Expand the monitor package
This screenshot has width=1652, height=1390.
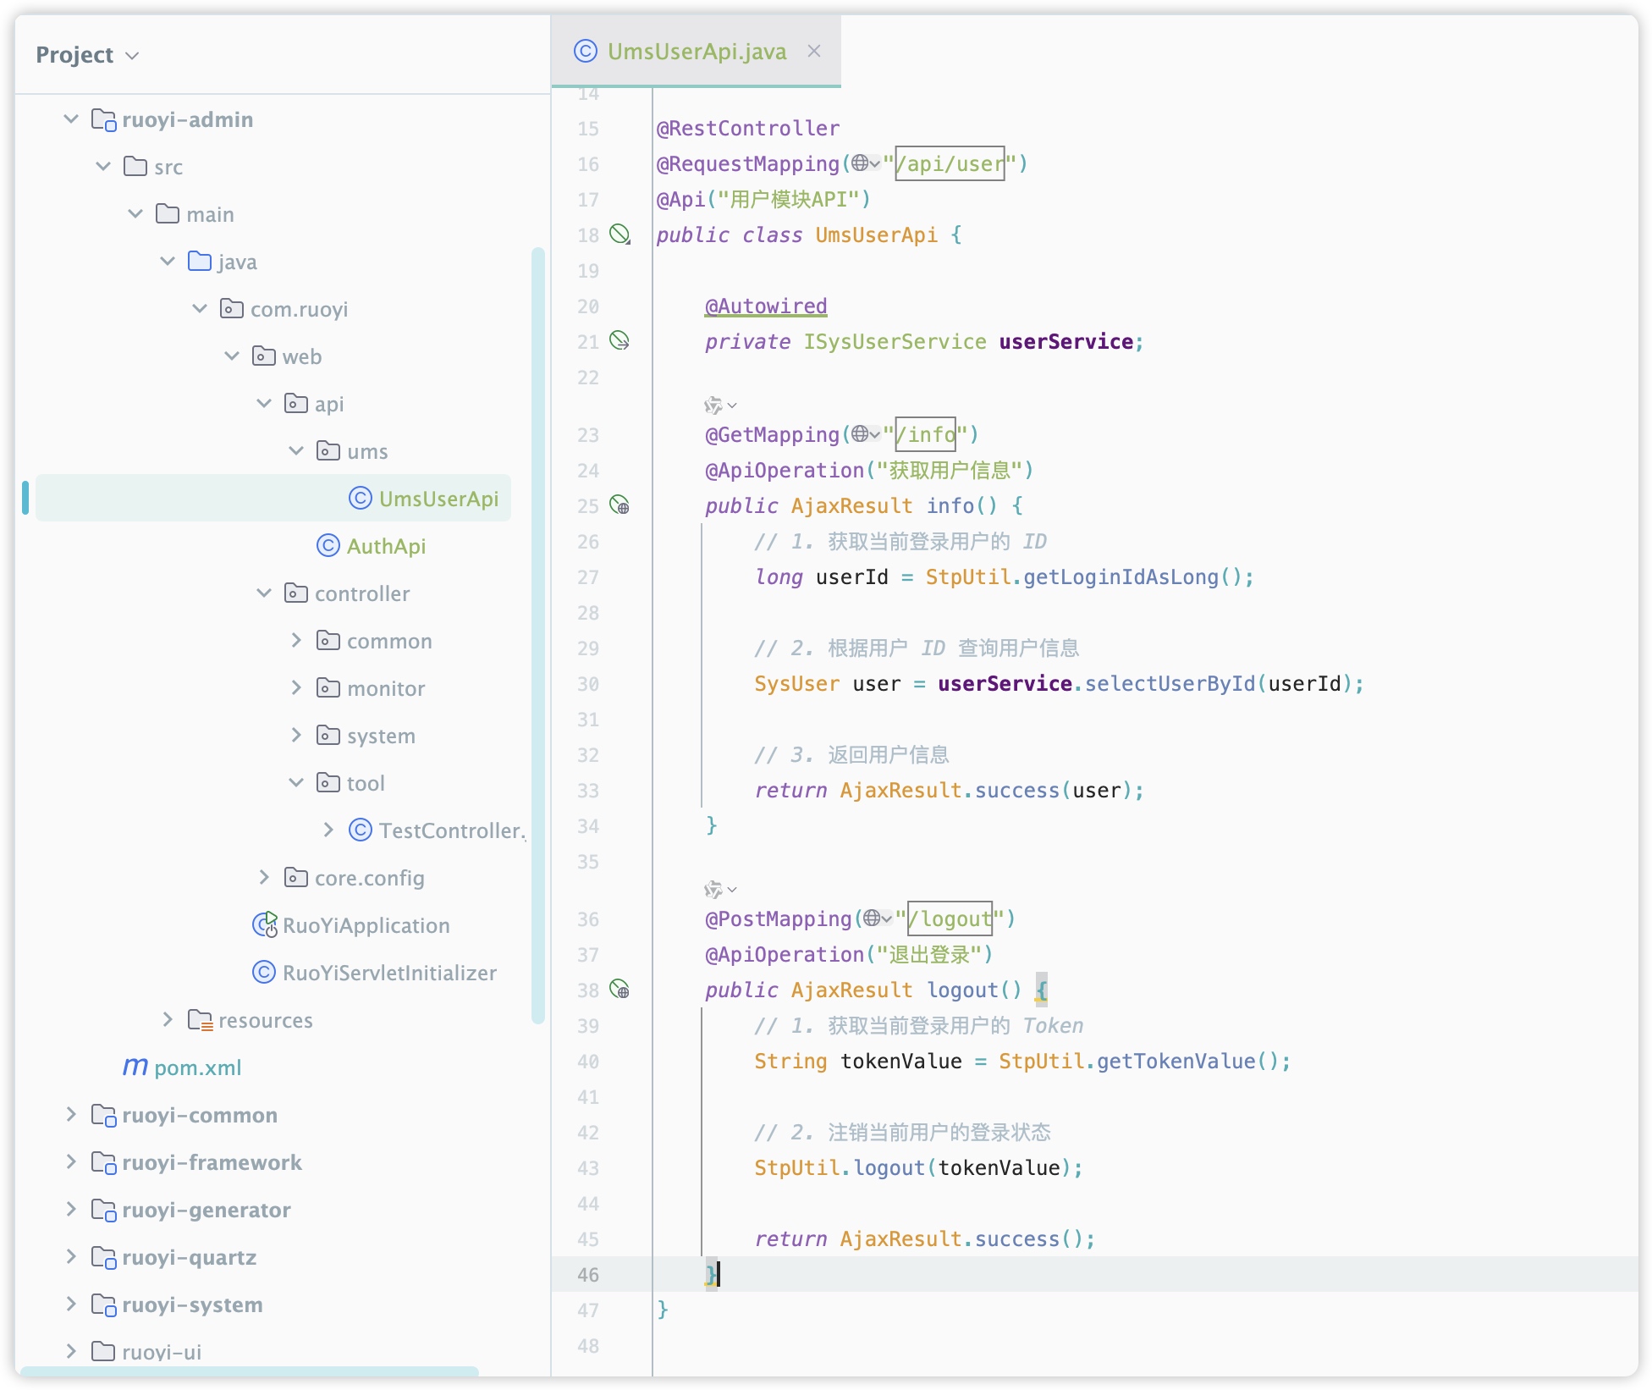point(296,688)
